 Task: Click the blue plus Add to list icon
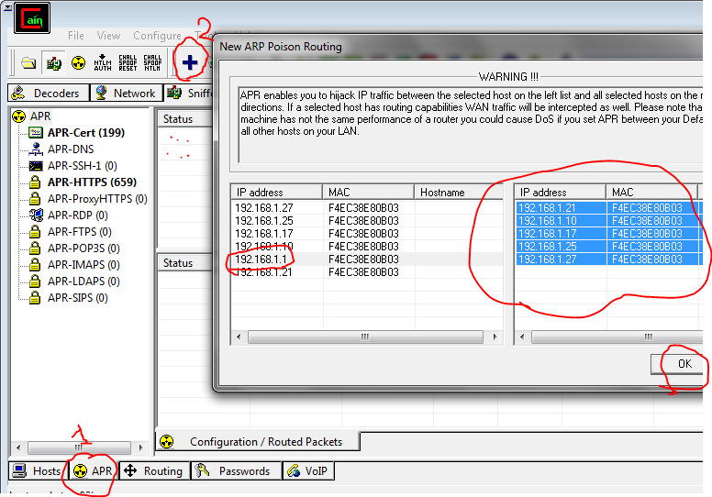(x=190, y=62)
